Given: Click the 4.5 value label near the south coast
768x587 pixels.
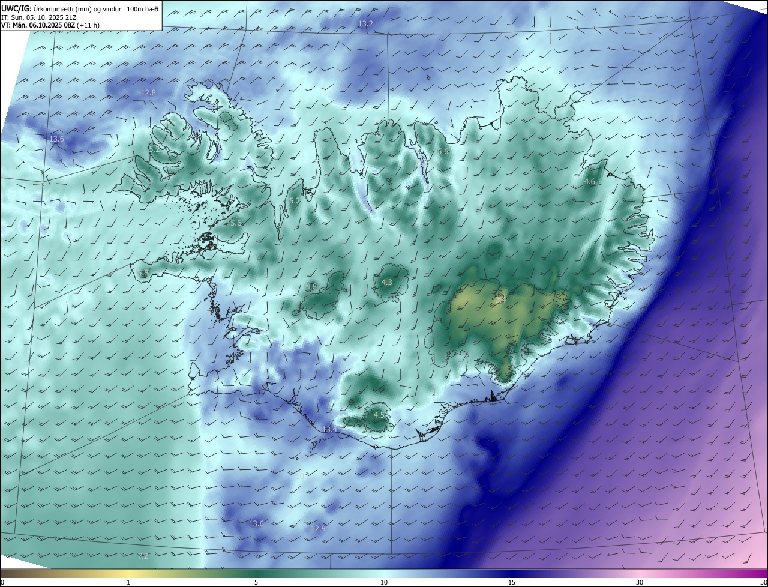Looking at the screenshot, I should [x=379, y=415].
